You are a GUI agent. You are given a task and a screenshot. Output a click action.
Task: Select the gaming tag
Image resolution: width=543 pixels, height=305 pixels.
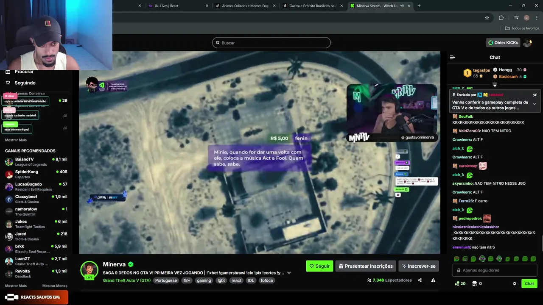point(204,280)
